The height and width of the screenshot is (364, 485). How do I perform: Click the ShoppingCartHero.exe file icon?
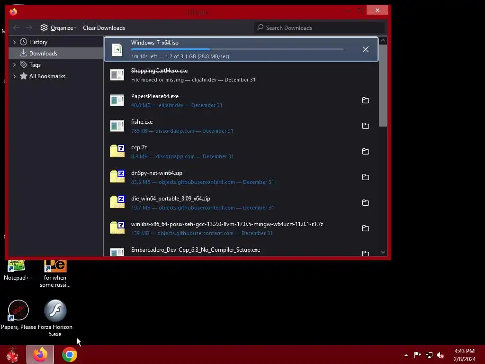point(117,75)
